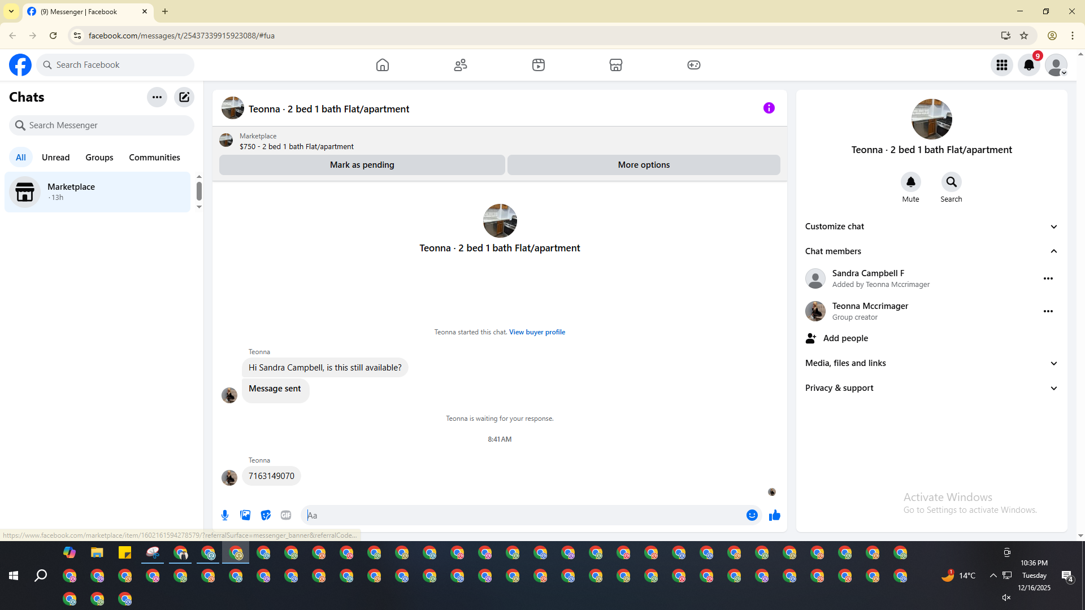
Task: Open File Explorer from the taskbar
Action: click(97, 552)
